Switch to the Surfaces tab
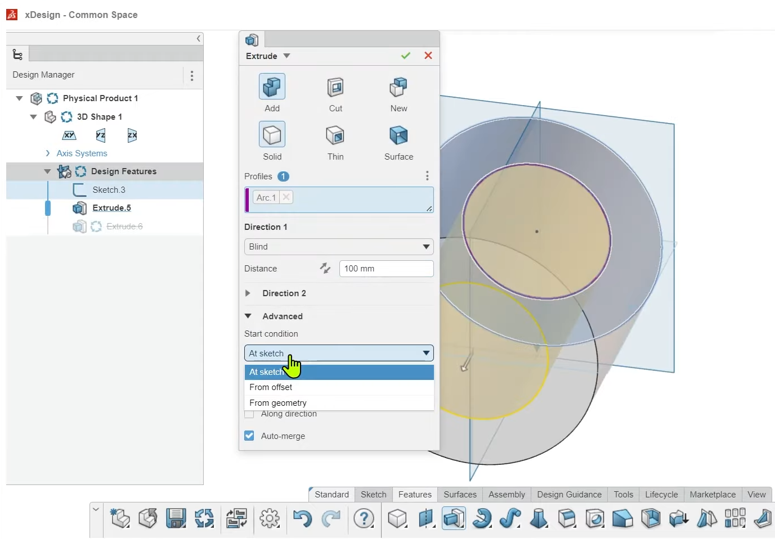This screenshot has height=539, width=775. [x=460, y=495]
